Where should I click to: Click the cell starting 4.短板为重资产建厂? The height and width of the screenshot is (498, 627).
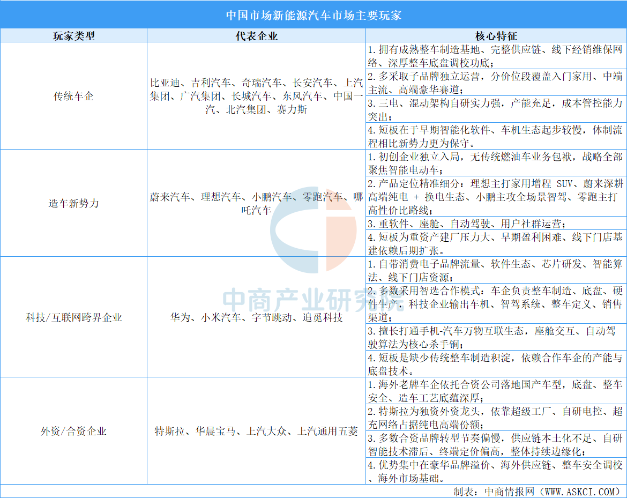(x=496, y=243)
